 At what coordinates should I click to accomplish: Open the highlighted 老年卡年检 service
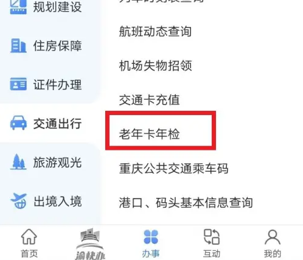pos(149,134)
